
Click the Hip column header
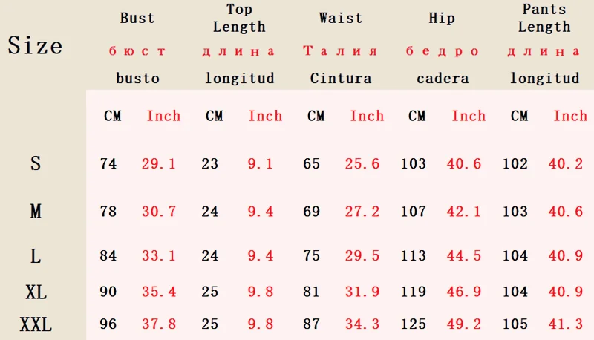coord(442,18)
